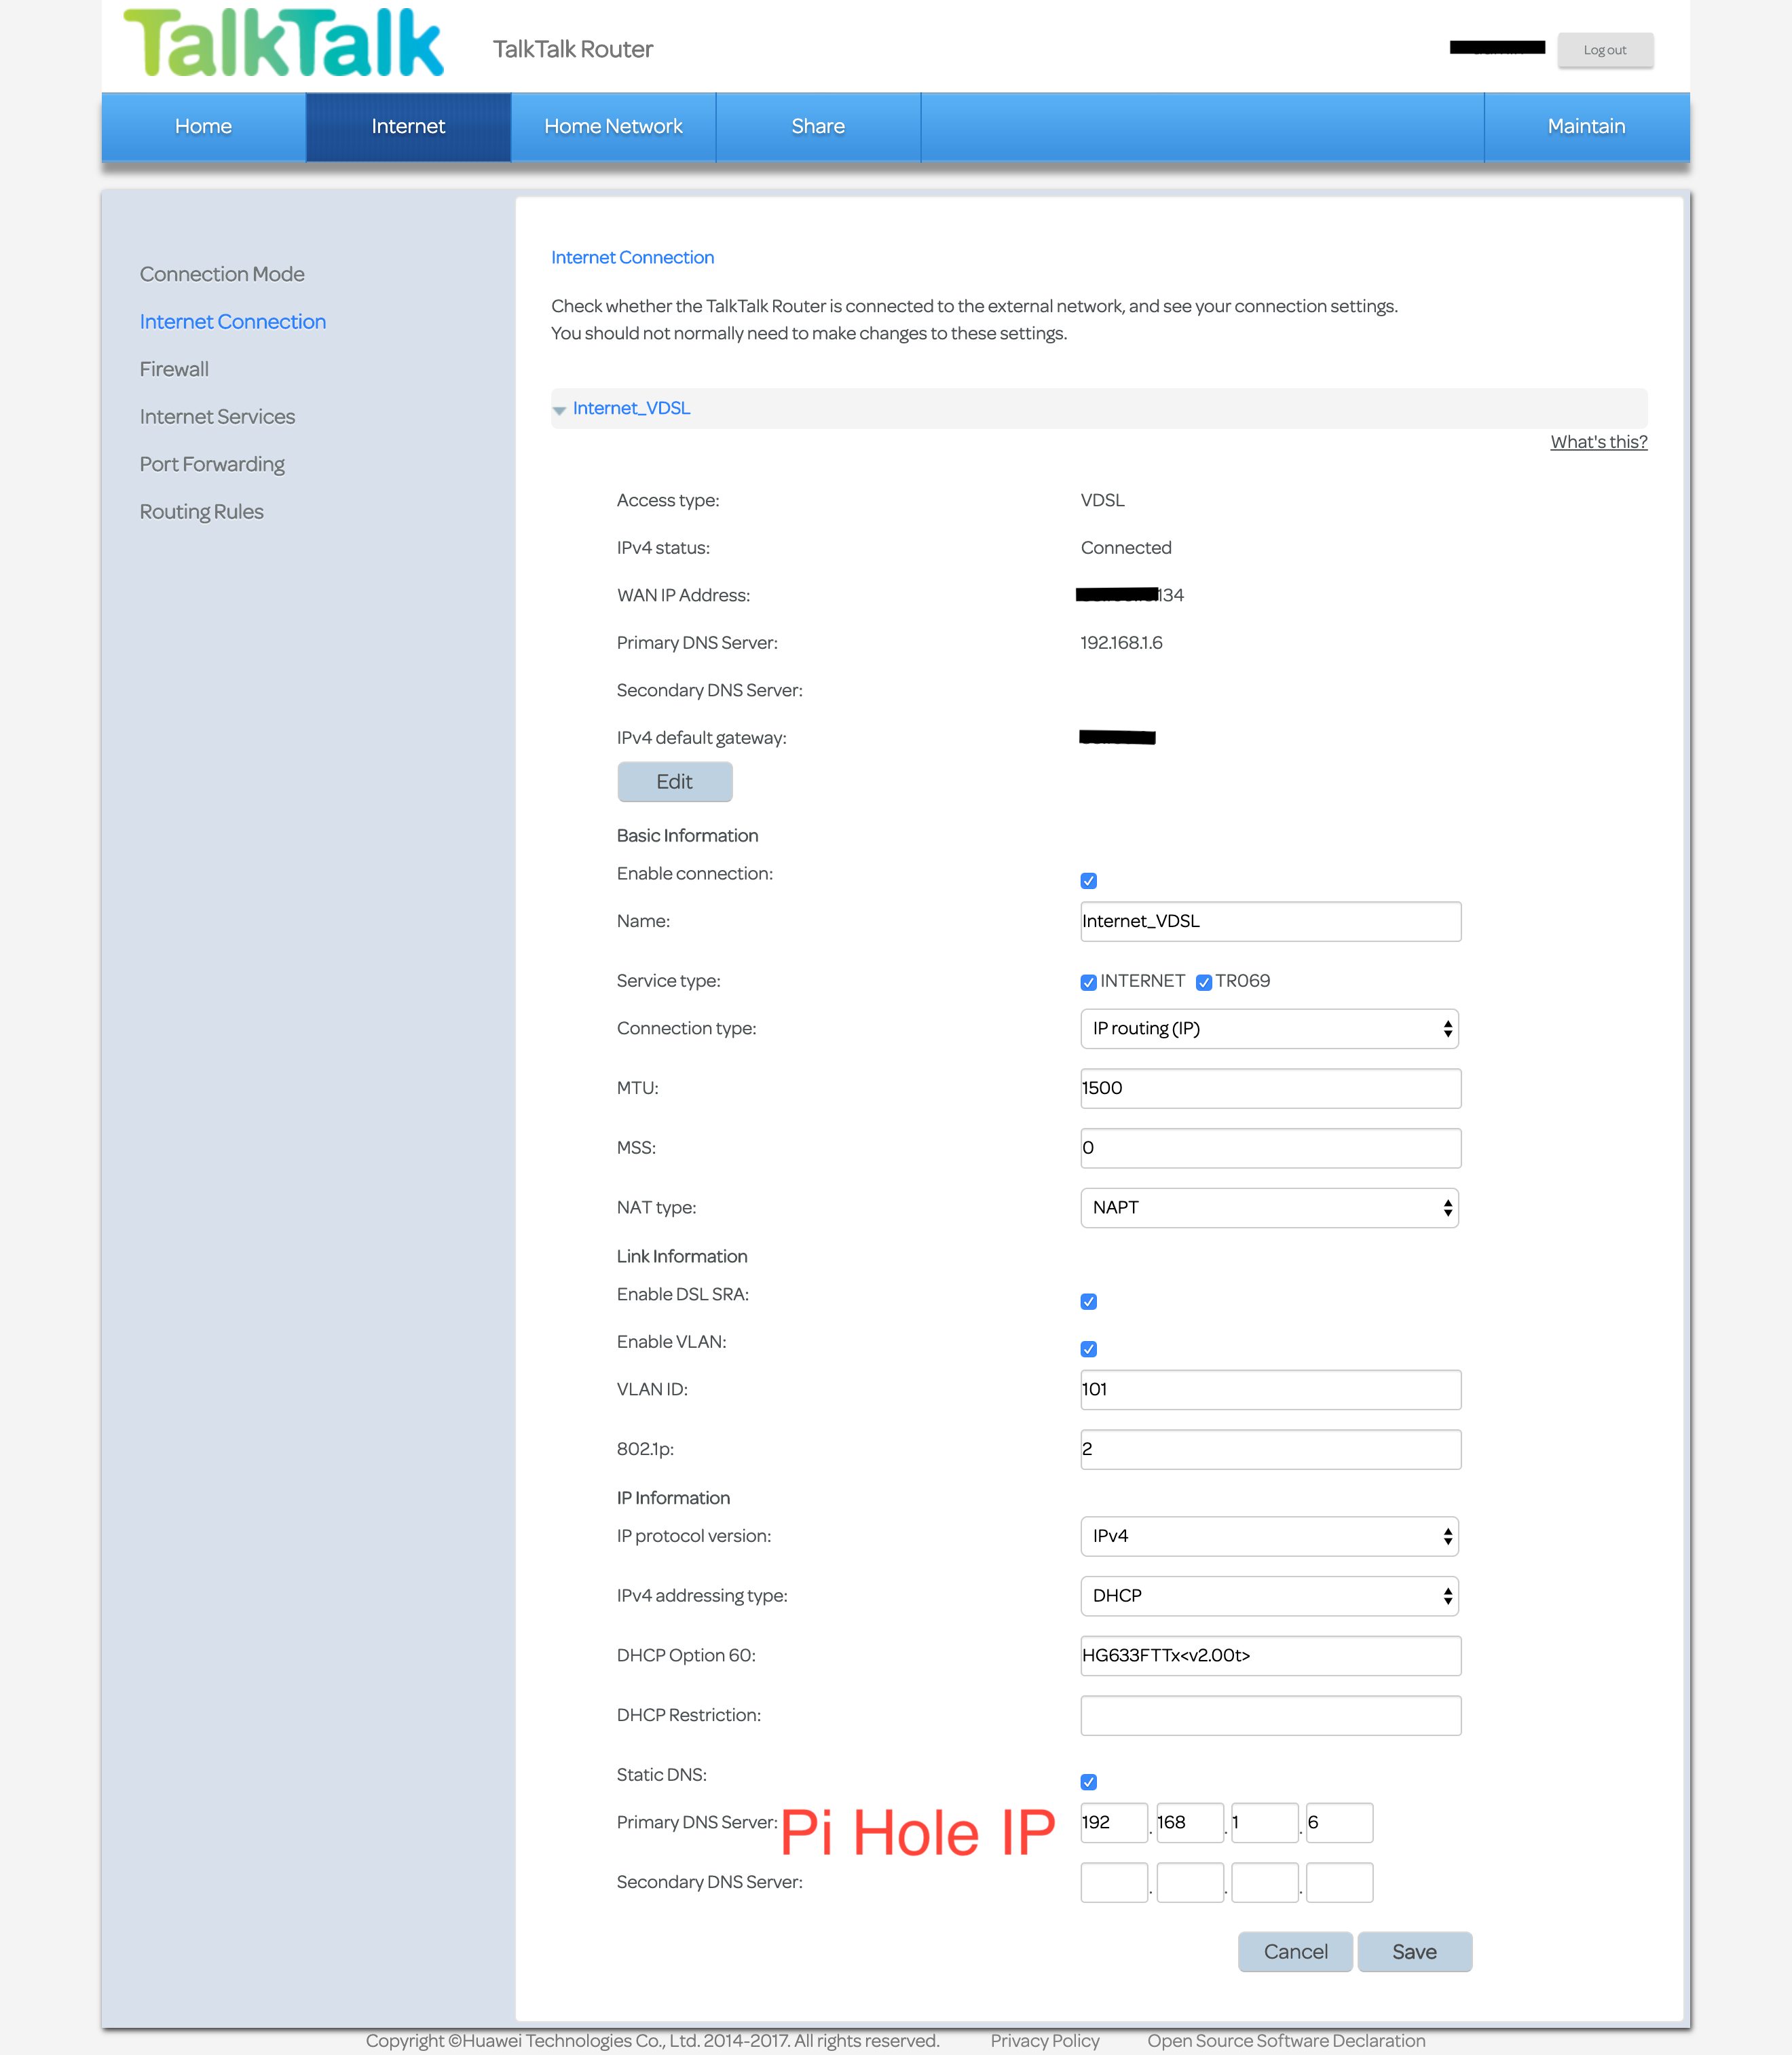The width and height of the screenshot is (1792, 2055).
Task: Click the DHCP Option 60 field
Action: click(1271, 1656)
